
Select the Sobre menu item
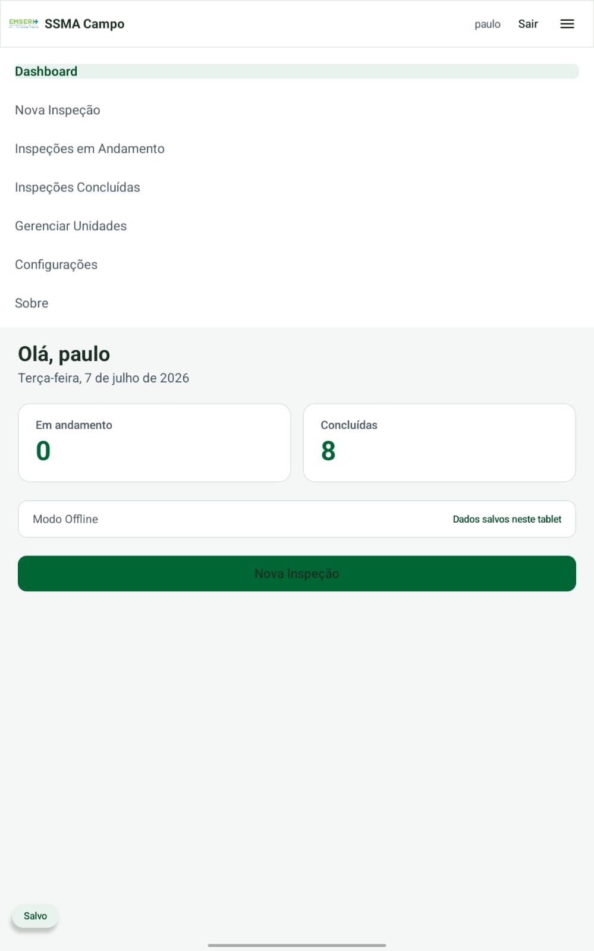[32, 303]
